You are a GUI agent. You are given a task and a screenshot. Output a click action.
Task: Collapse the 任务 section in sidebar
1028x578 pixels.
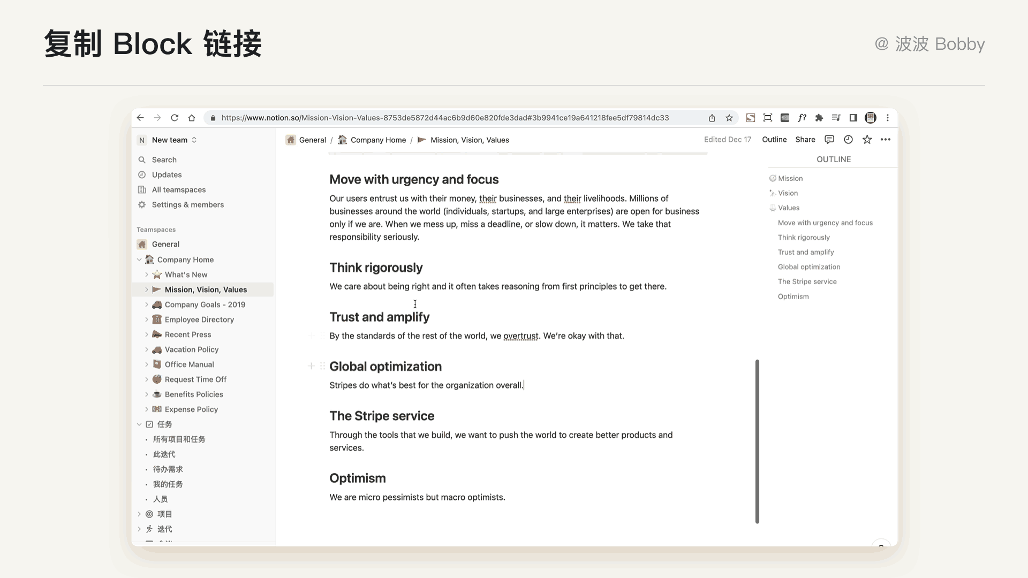pos(139,424)
